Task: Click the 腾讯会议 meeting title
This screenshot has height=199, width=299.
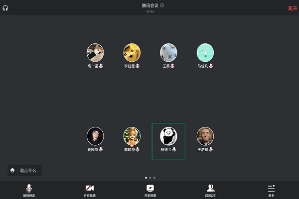Action: (x=150, y=5)
